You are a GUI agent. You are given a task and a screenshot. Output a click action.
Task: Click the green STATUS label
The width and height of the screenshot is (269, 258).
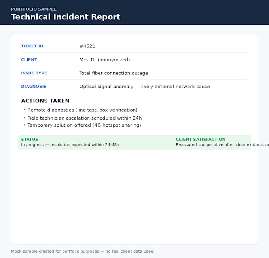coord(30,139)
